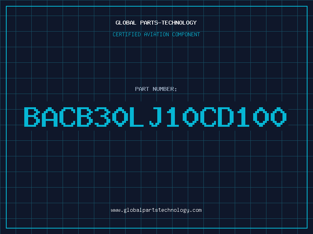Click the digit 3 in the part number

(103, 117)
